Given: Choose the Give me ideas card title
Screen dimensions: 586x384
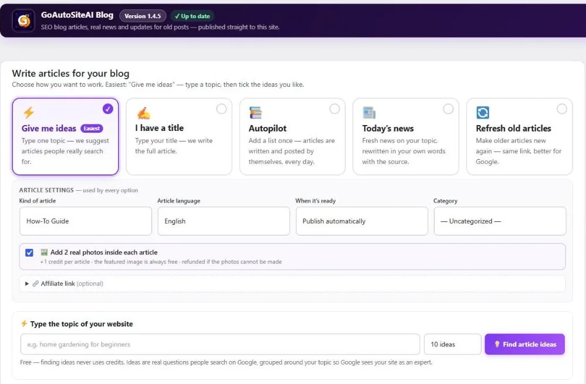Looking at the screenshot, I should [x=49, y=128].
